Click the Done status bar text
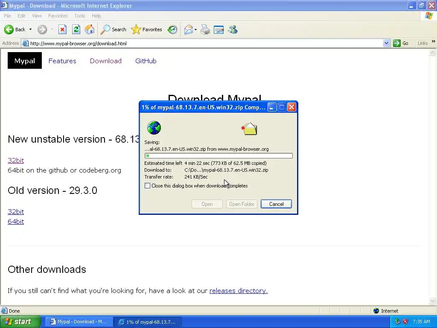This screenshot has height=328, width=437. coord(14,311)
